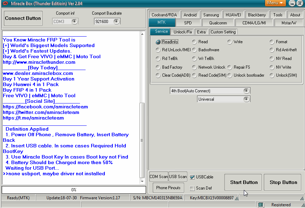
Task: Select Wr TelBk radio button
Action: [194, 59]
